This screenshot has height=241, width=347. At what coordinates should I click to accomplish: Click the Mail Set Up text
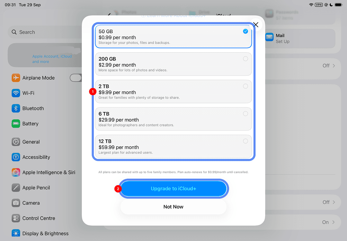coord(283,39)
